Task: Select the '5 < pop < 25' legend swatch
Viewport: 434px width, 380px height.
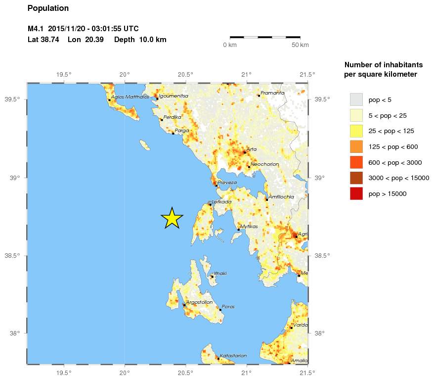Action: 356,115
